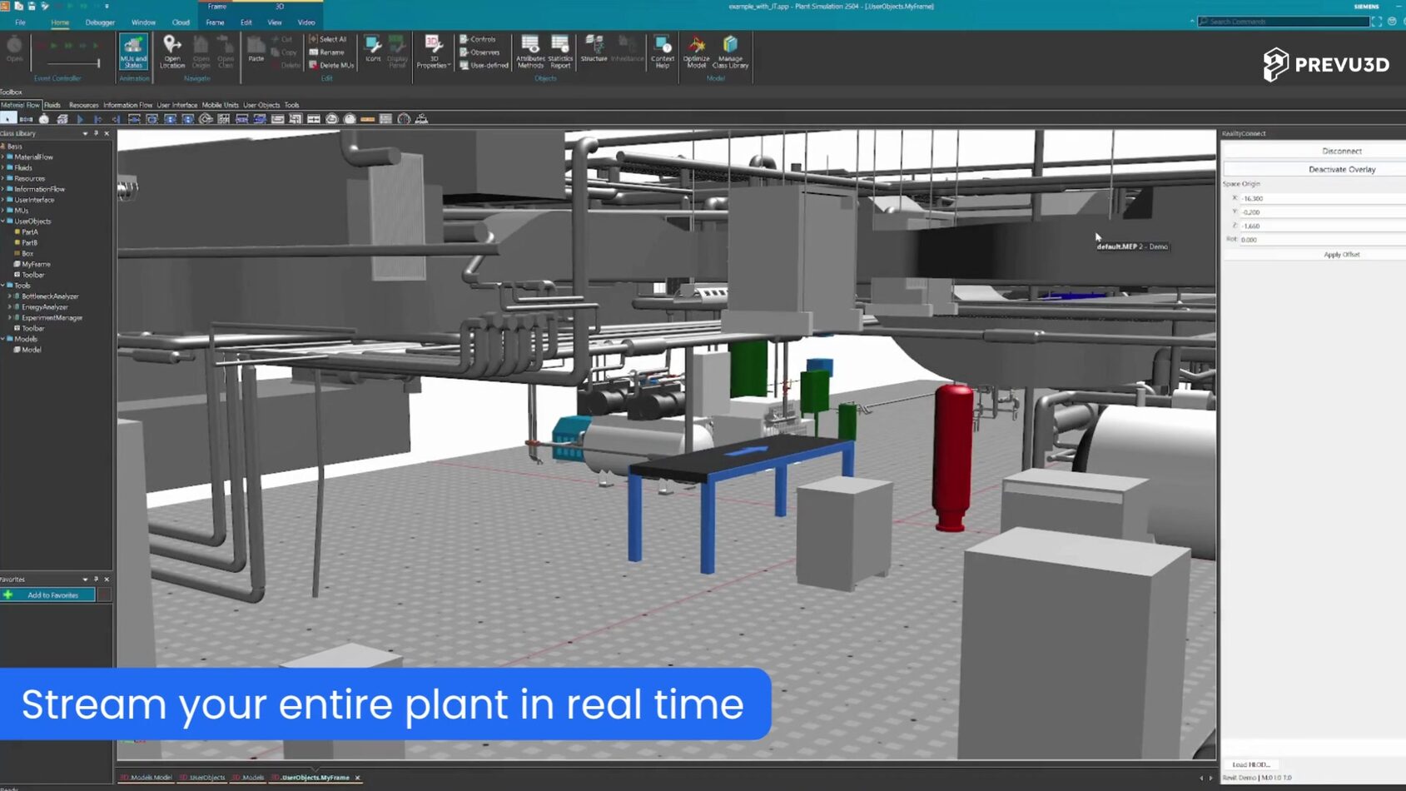This screenshot has height=791, width=1406.
Task: Toggle User-defined objects display
Action: tap(484, 66)
